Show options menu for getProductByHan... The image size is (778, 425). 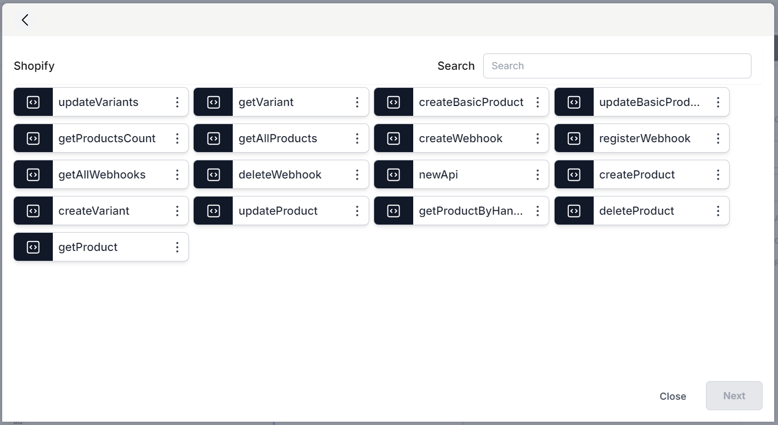coord(538,211)
